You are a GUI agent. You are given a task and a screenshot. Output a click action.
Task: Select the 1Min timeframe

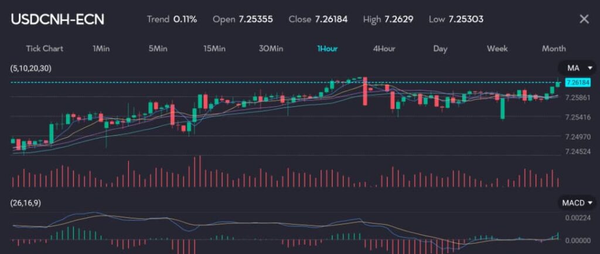point(101,49)
